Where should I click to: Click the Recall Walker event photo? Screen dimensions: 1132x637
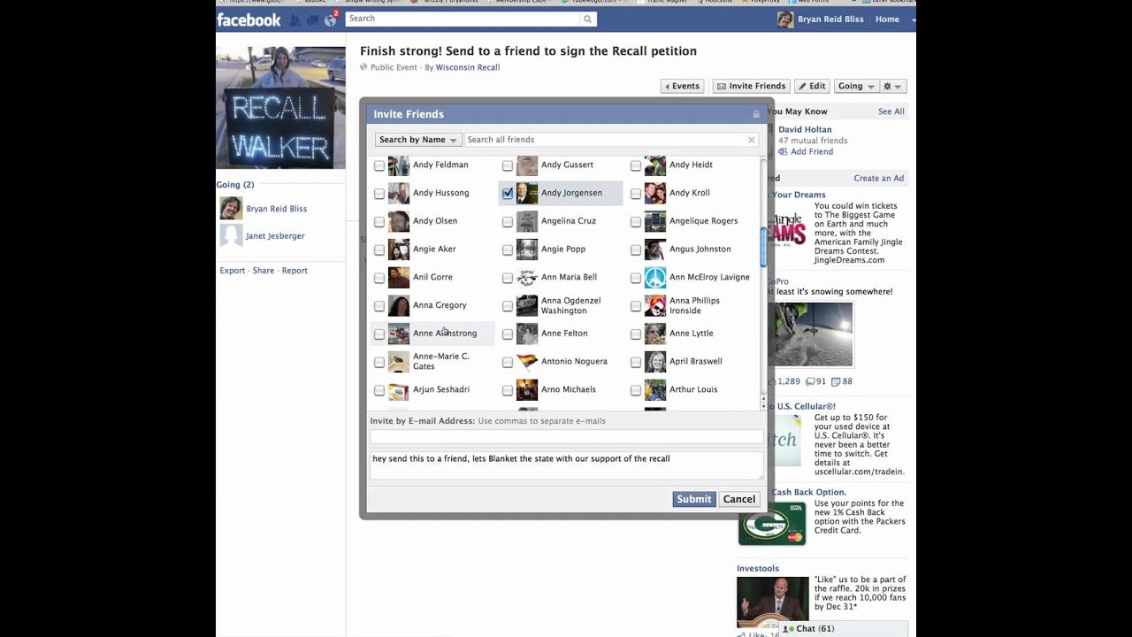280,108
